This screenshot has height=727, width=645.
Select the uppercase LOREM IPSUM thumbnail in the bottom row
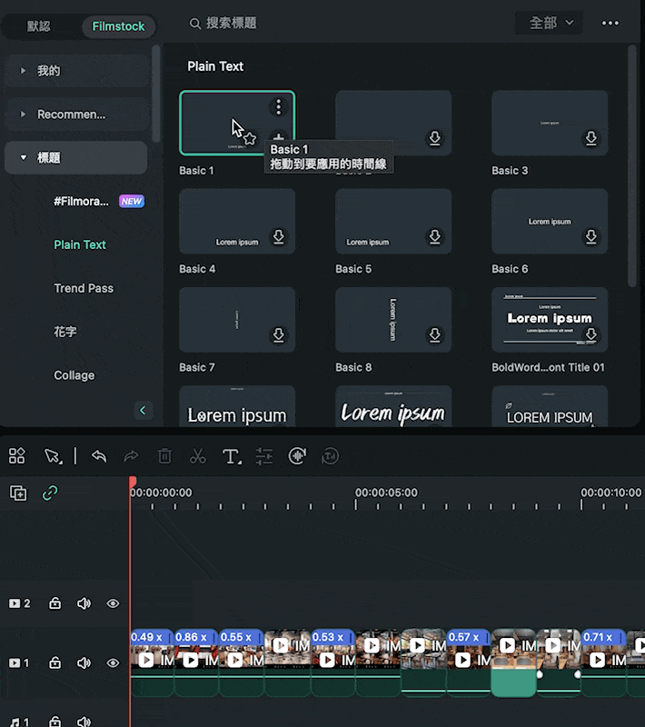(550, 406)
